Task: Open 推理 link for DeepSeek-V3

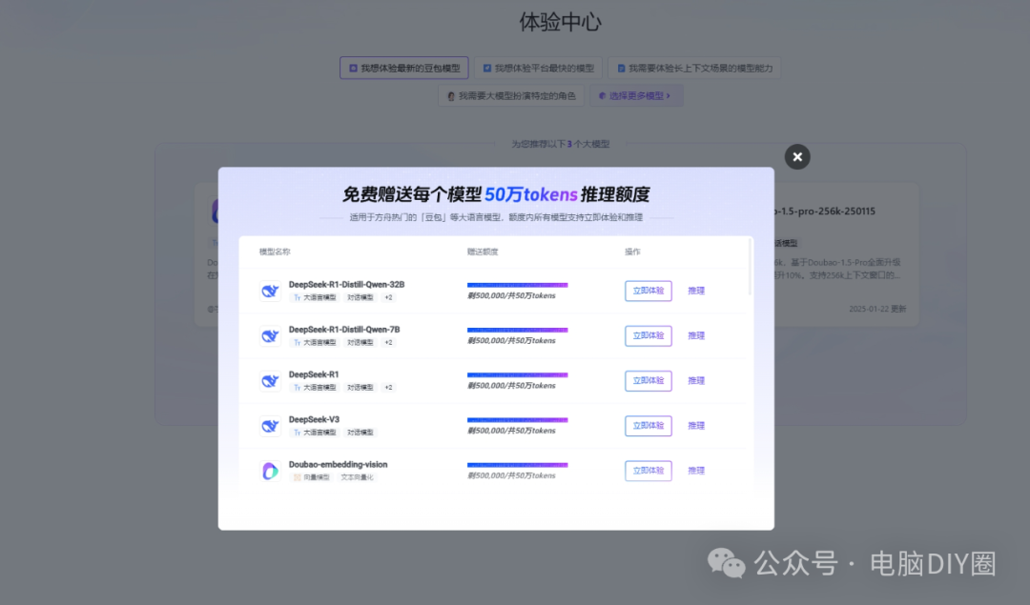Action: coord(696,426)
